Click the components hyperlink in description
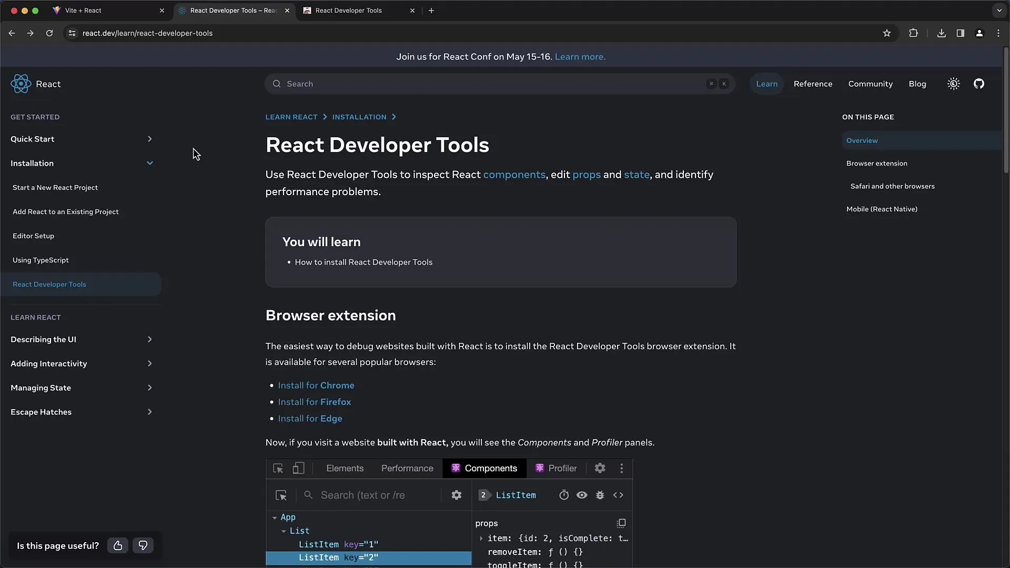1010x568 pixels. (x=514, y=174)
